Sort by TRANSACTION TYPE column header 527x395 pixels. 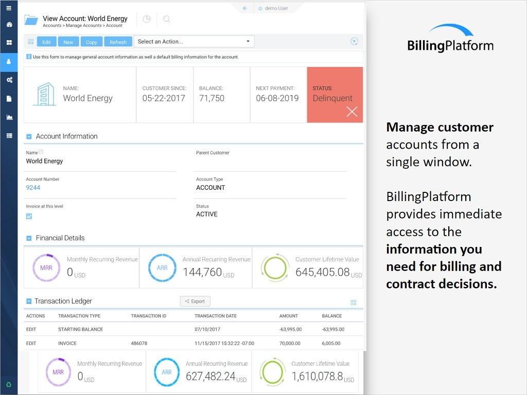(79, 316)
